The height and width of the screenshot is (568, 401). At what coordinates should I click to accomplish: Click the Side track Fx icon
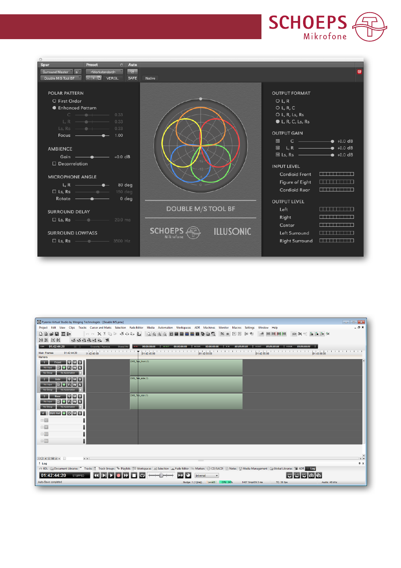coord(69,385)
